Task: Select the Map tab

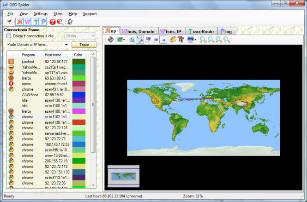Action: coord(111,31)
